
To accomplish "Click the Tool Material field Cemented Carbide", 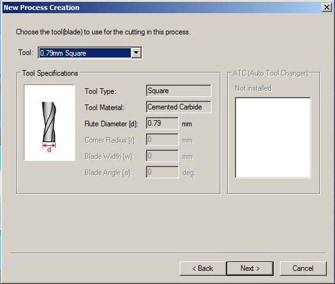I will (178, 107).
